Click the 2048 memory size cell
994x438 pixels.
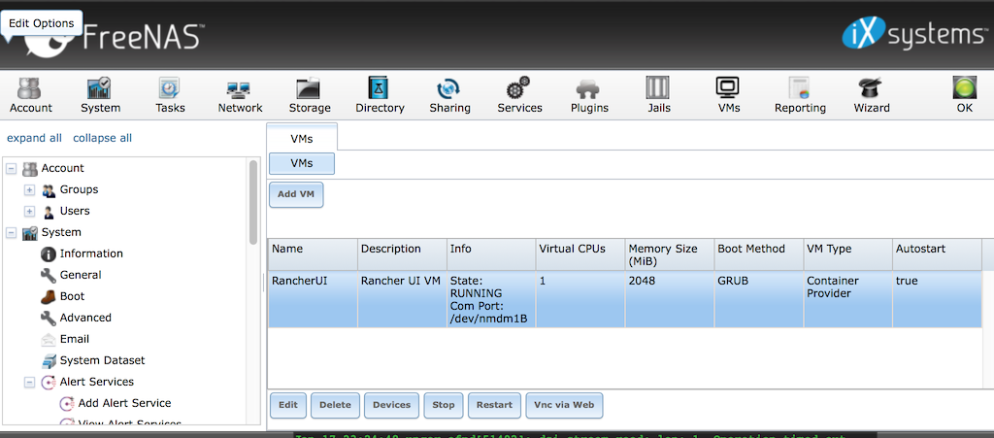[x=670, y=300]
